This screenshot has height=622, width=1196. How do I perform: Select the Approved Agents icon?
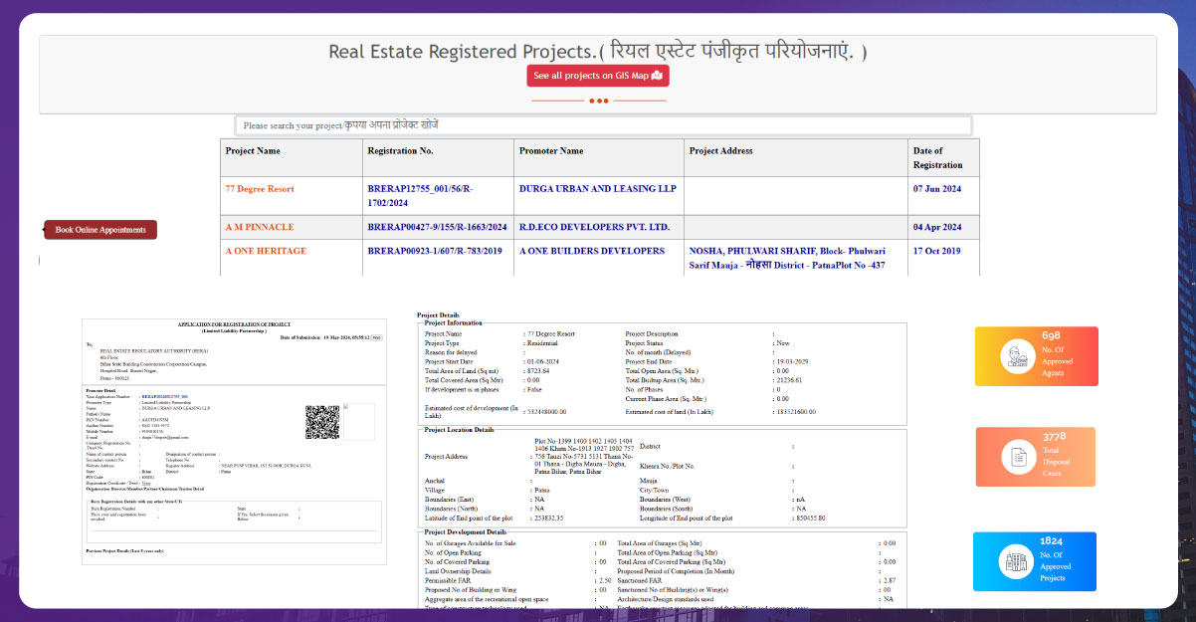[x=1016, y=355]
